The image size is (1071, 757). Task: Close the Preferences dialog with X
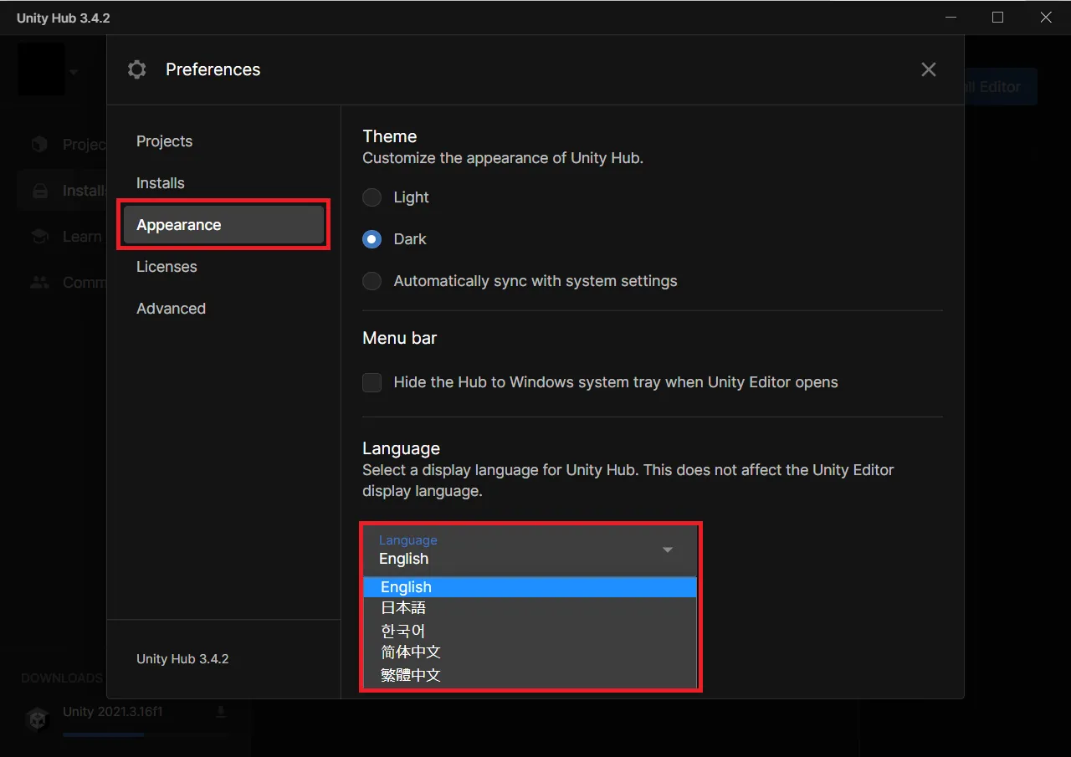(x=928, y=69)
